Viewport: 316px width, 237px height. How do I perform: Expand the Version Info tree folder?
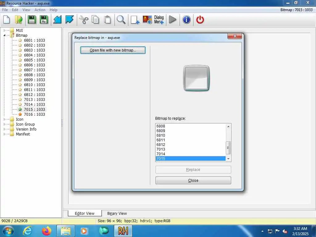point(4,129)
